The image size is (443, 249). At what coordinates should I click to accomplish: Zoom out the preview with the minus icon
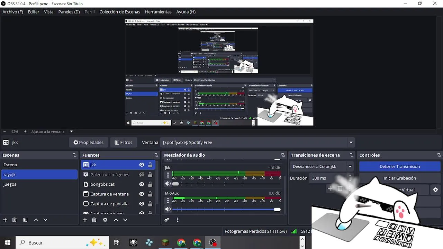click(5, 132)
